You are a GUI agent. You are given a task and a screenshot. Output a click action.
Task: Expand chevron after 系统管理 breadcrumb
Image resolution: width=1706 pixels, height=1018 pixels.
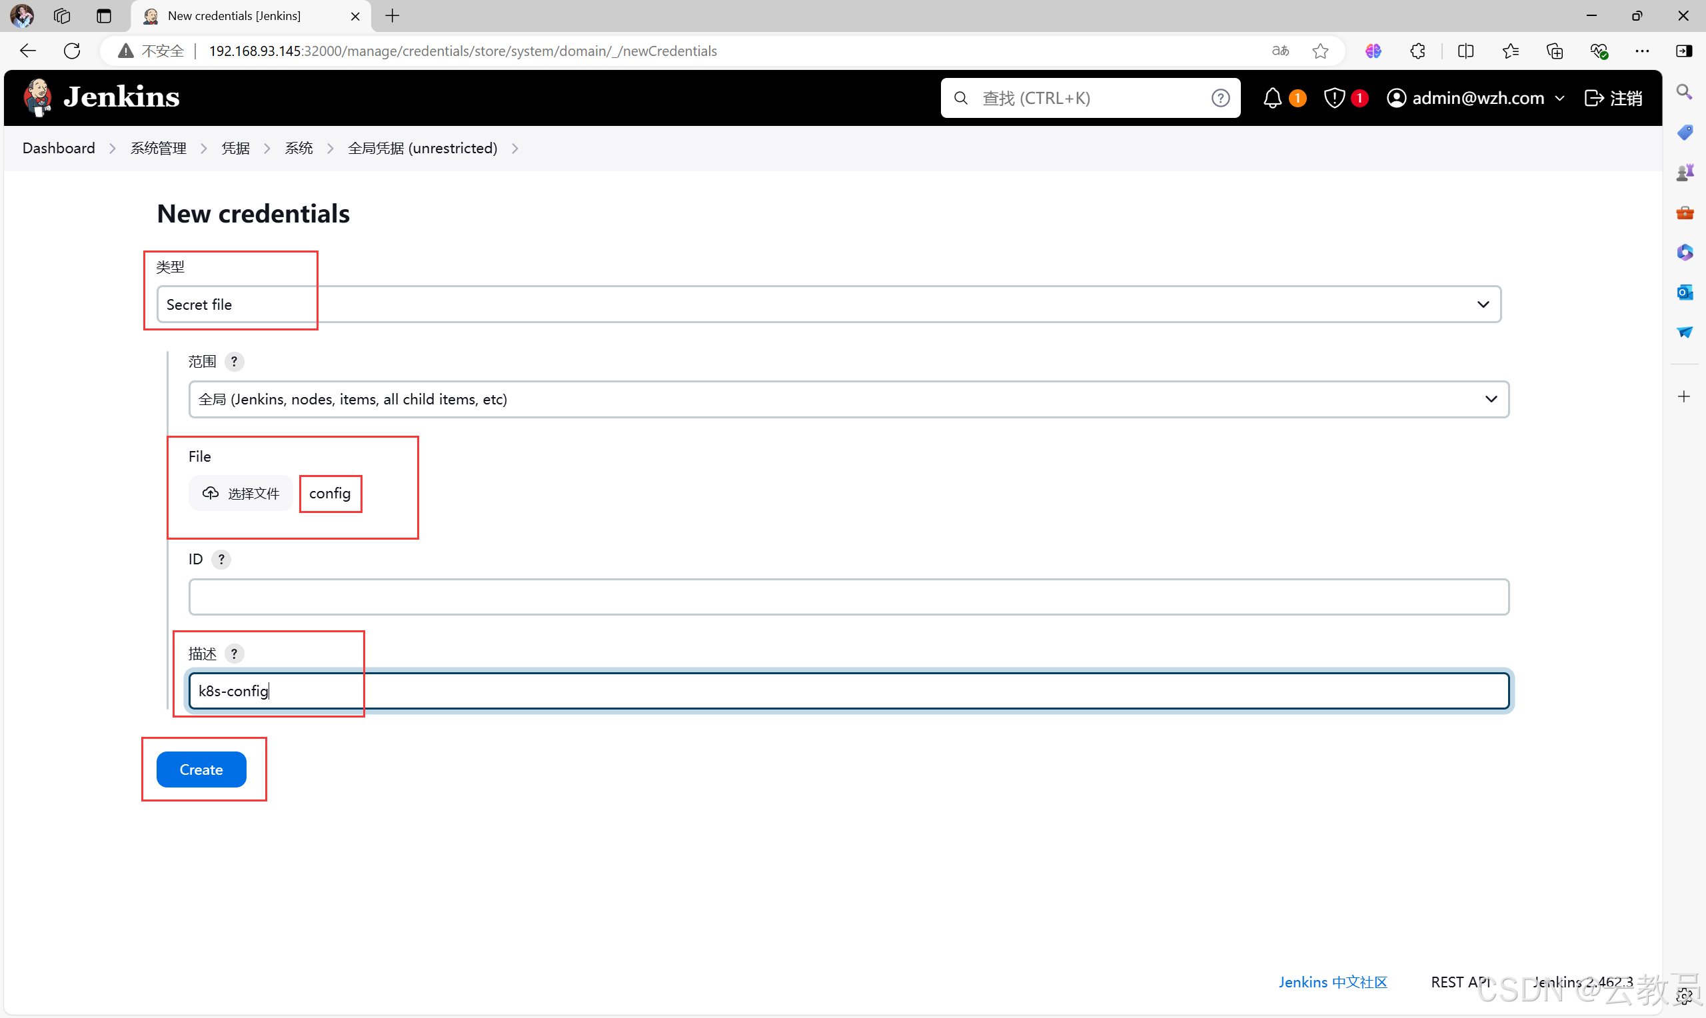204,149
